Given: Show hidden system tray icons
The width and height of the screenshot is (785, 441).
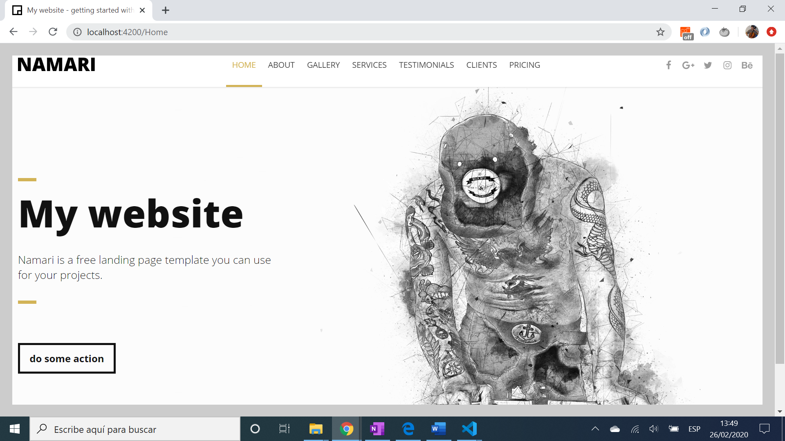Looking at the screenshot, I should click(x=595, y=429).
